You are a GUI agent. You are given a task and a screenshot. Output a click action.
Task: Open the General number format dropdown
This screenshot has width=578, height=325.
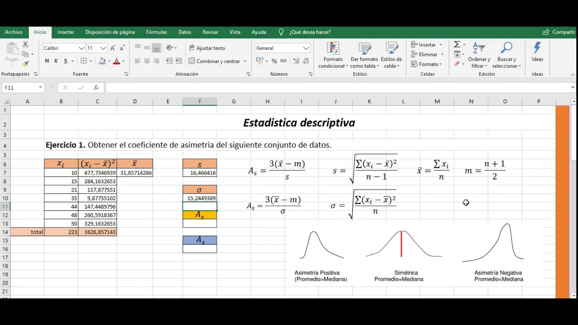pos(306,48)
